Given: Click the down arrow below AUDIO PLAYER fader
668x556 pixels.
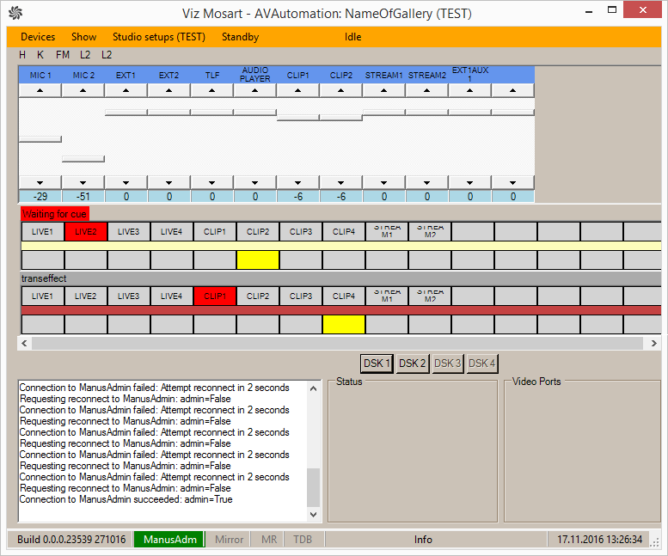Looking at the screenshot, I should tap(255, 182).
